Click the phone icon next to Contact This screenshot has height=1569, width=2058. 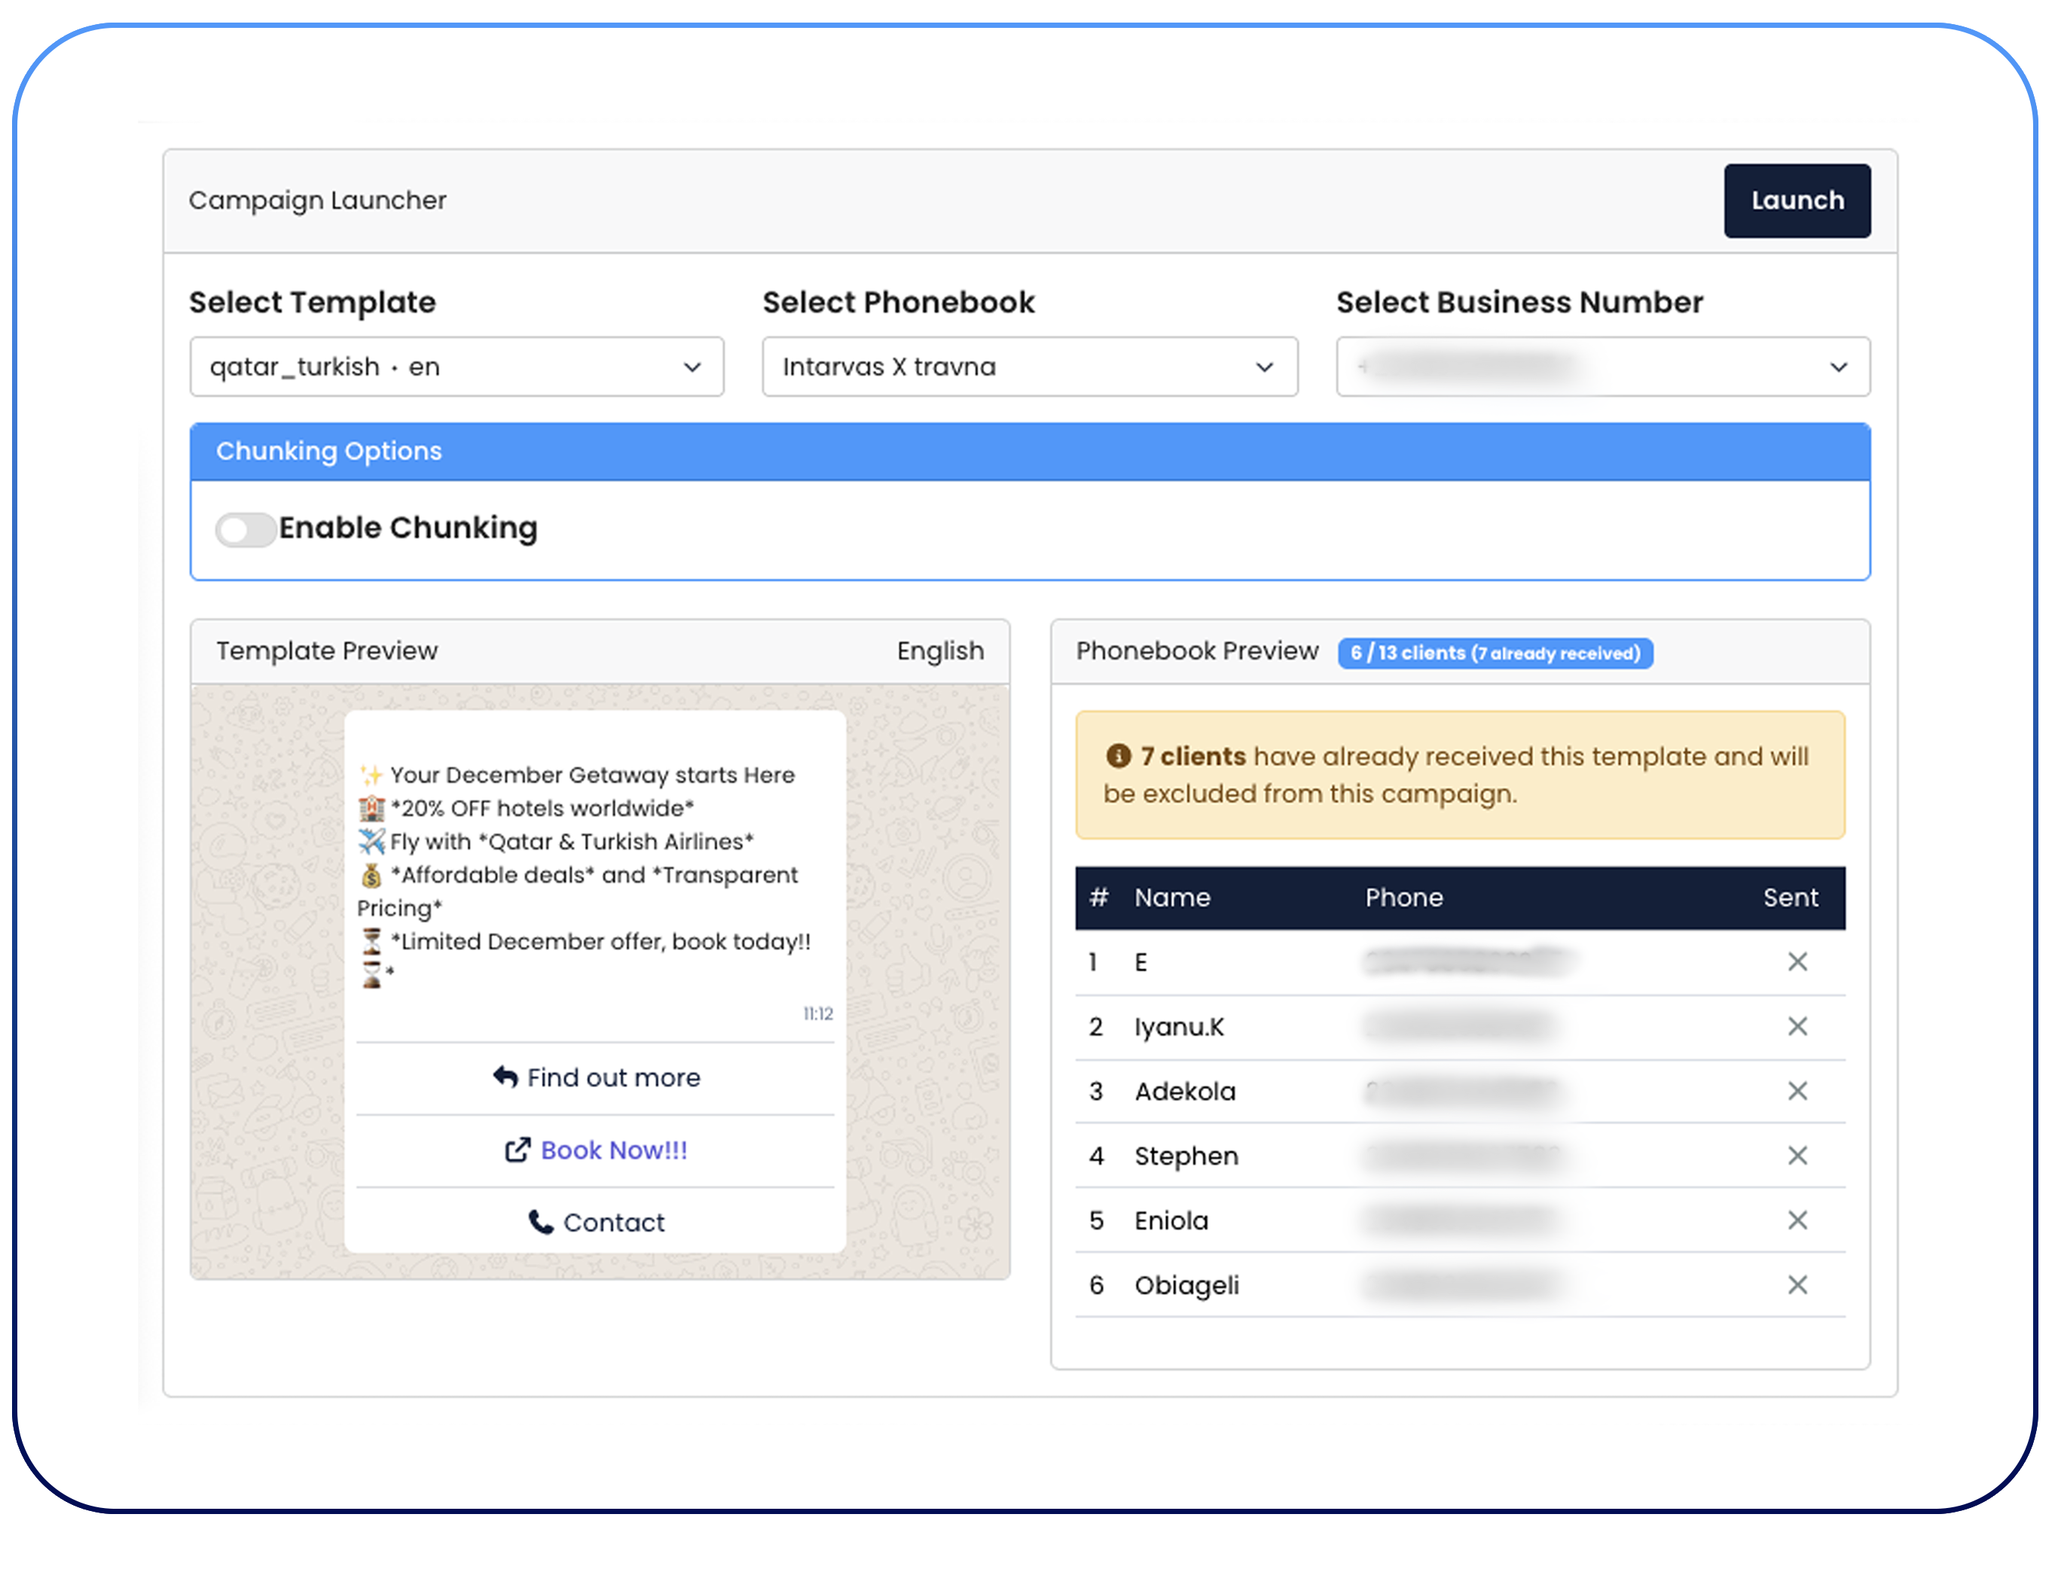(540, 1222)
